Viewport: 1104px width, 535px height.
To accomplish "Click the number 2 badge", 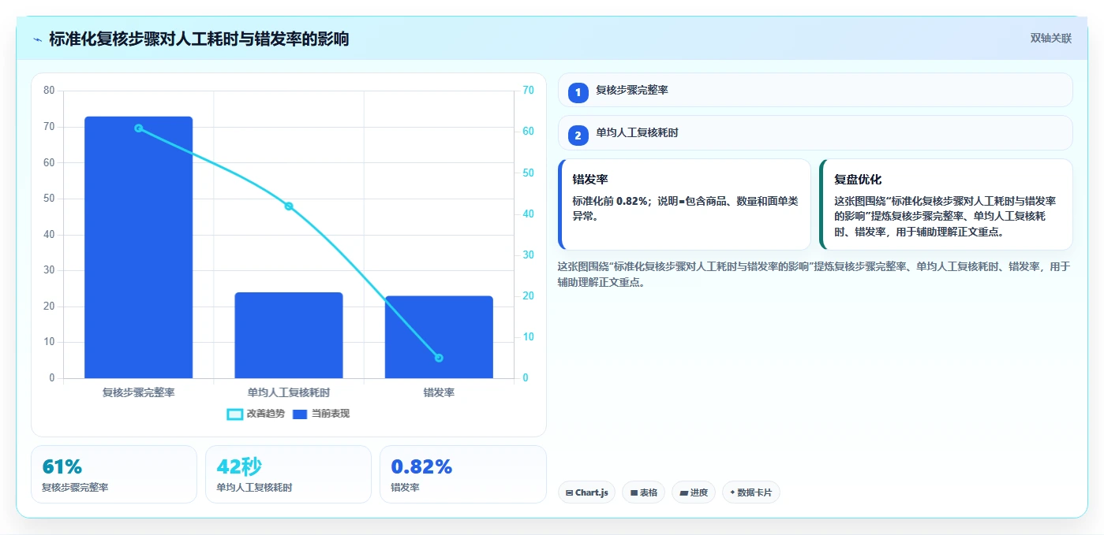I will [578, 136].
